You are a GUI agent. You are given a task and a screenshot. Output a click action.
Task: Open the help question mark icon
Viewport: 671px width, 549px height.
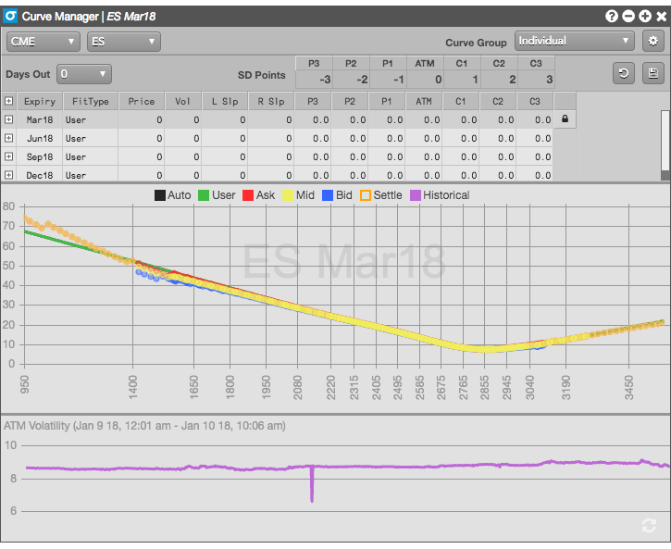[x=612, y=17]
